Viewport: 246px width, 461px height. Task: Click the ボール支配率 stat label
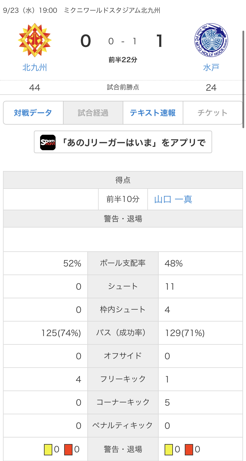(x=123, y=263)
